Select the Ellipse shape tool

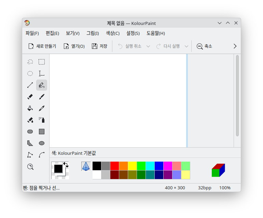42,143
